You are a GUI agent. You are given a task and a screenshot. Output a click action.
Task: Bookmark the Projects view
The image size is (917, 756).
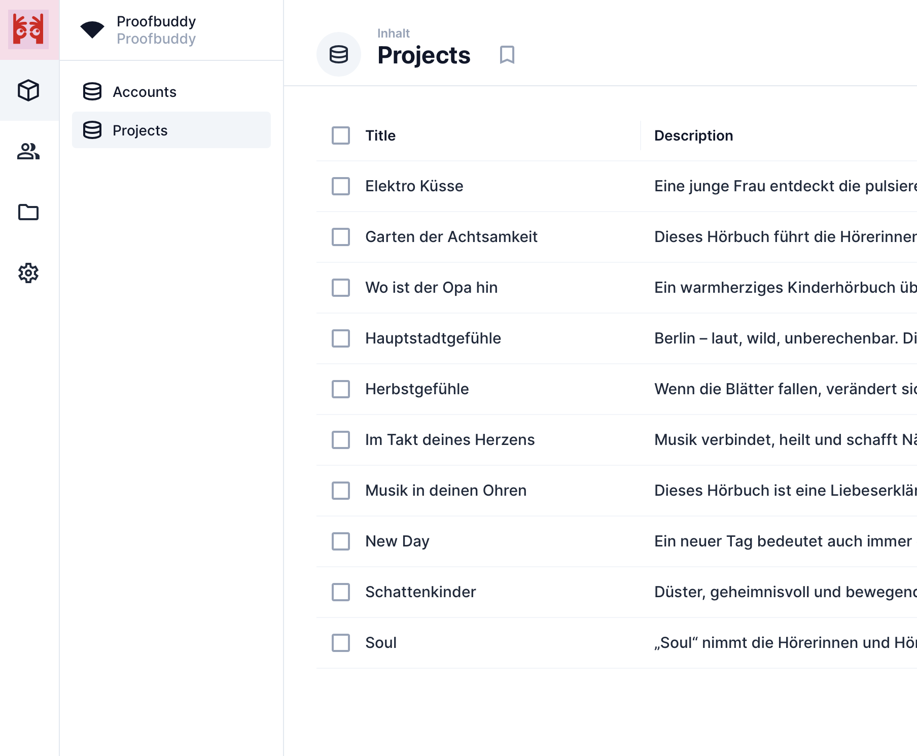(x=507, y=55)
